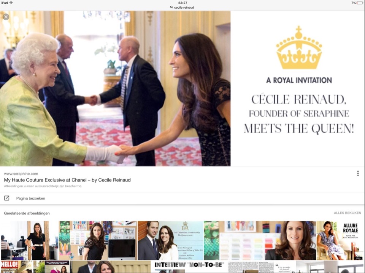Open the www.seraphine.com source link
This screenshot has height=273, width=365.
(x=21, y=174)
